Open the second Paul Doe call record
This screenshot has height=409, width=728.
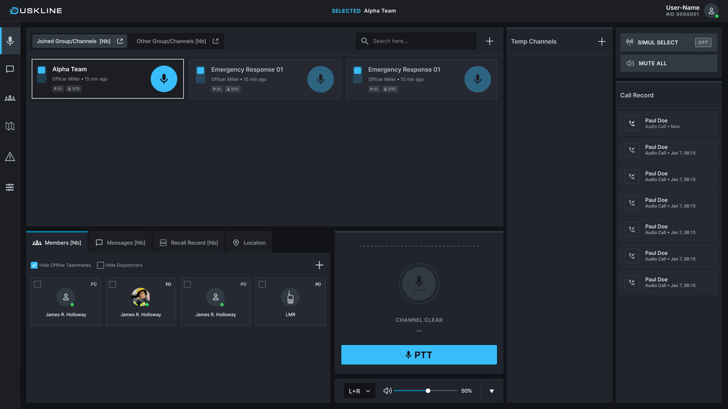pos(669,150)
